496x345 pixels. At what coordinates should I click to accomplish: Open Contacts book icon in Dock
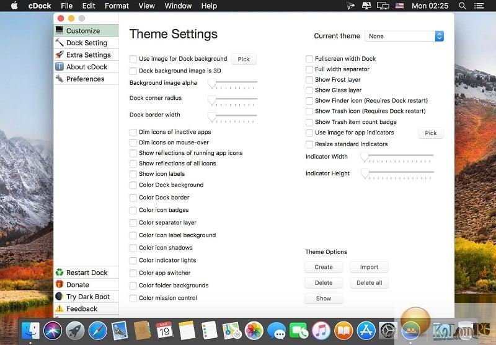point(143,331)
